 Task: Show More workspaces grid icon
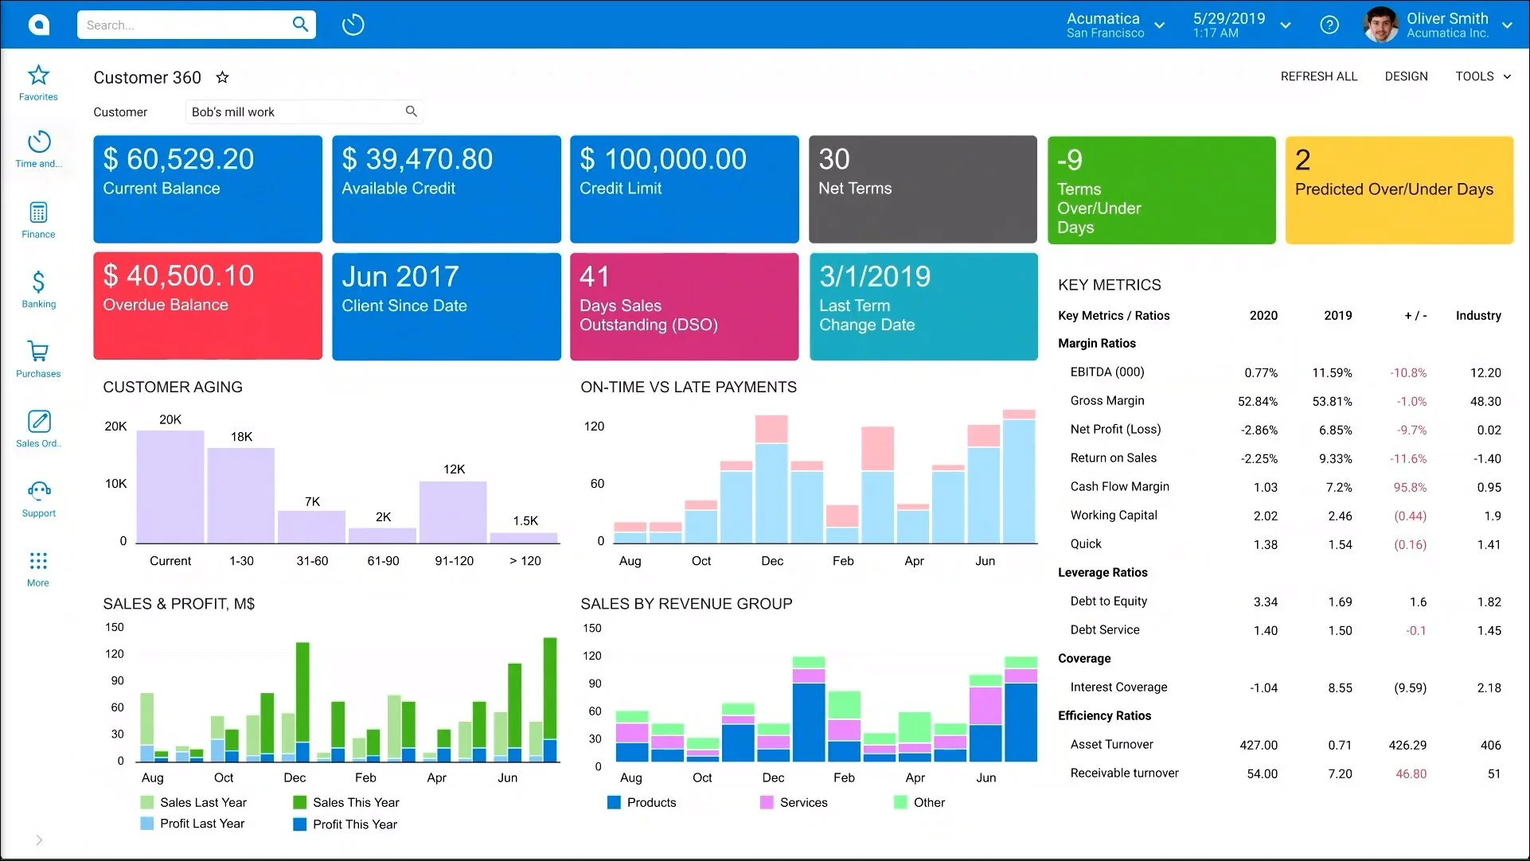(x=38, y=561)
